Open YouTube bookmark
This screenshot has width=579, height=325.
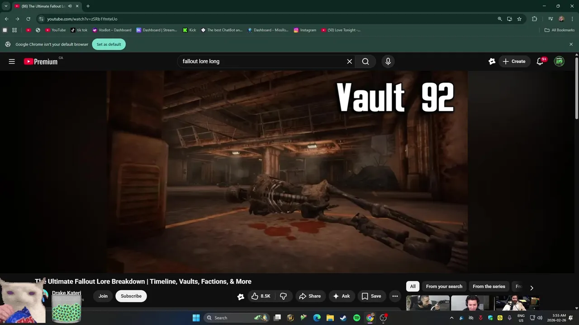tap(55, 30)
